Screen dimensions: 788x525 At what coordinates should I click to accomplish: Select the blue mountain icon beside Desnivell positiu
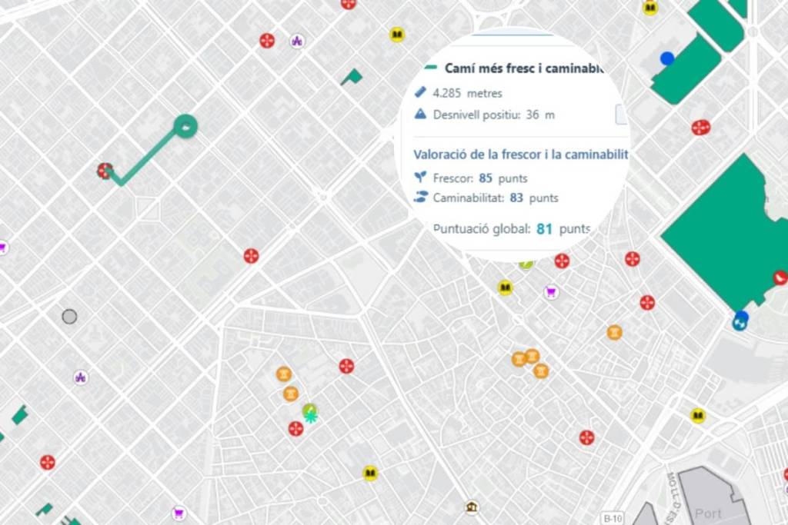(420, 114)
